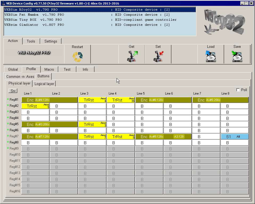Click Reg#6 Line 5 B cell
The image size is (255, 204).
(x=149, y=130)
